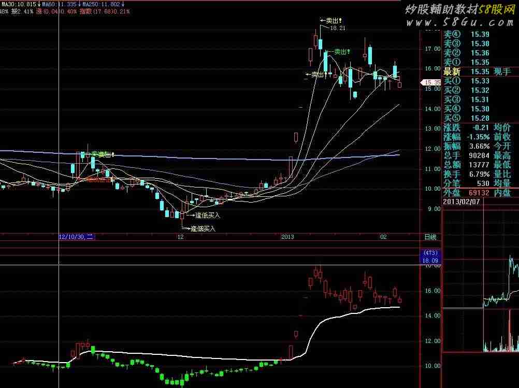Select the 买③ 15.31 bid row
Viewport: 519px width, 388px height.
466,99
